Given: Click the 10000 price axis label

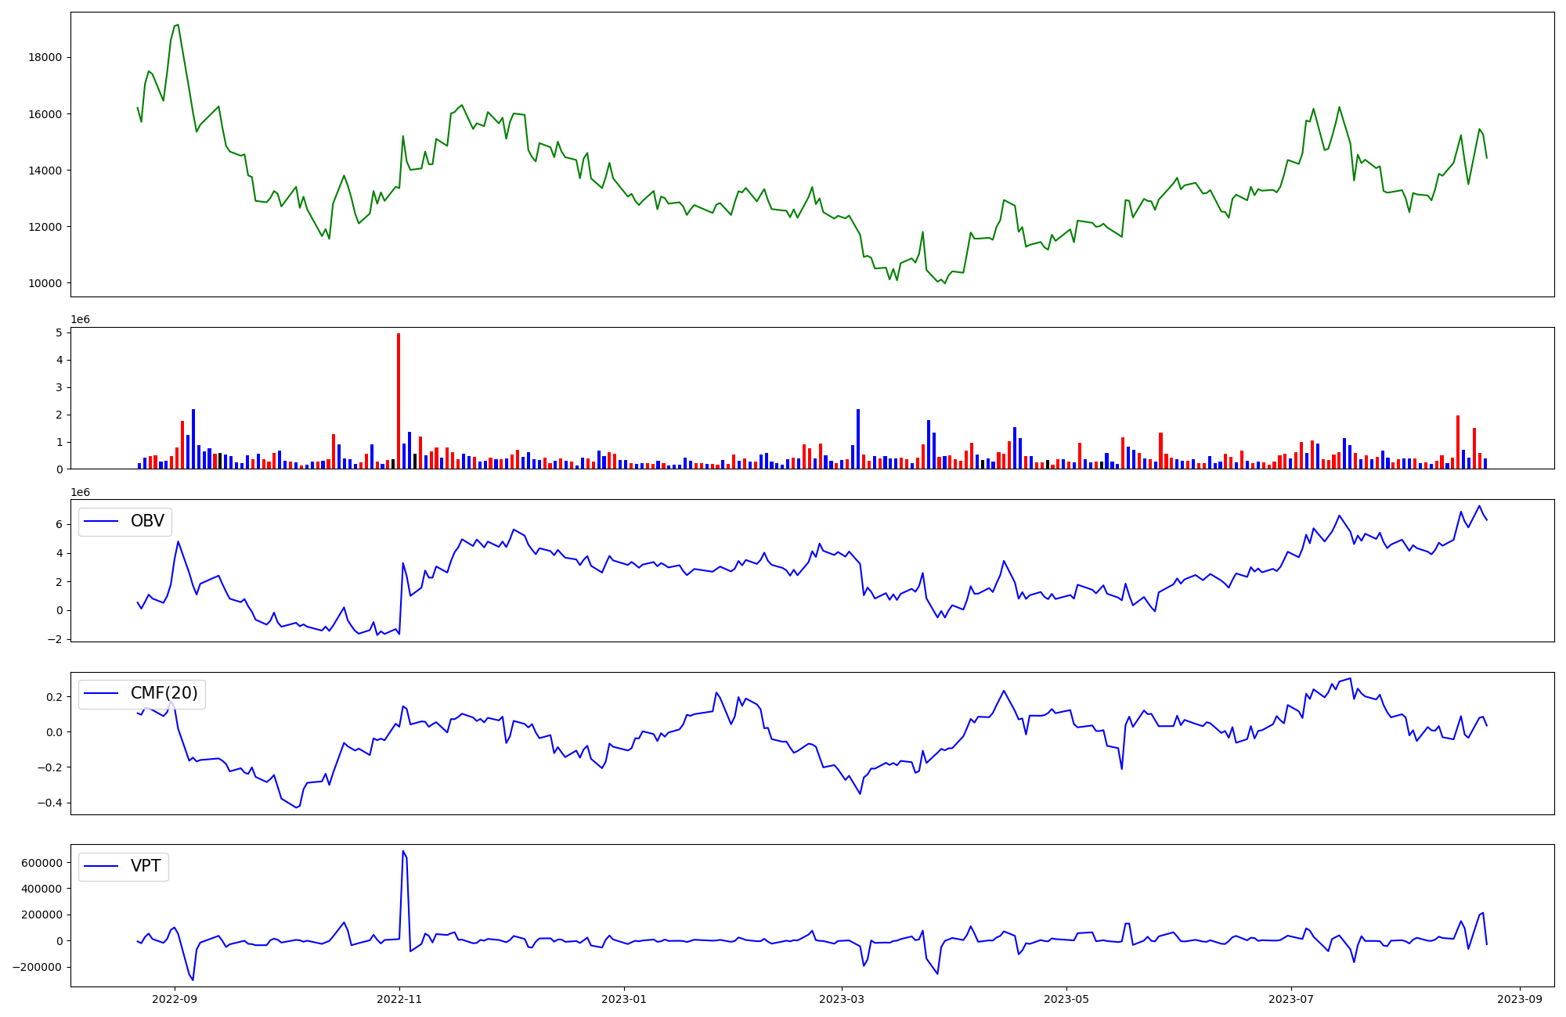Looking at the screenshot, I should coord(45,283).
